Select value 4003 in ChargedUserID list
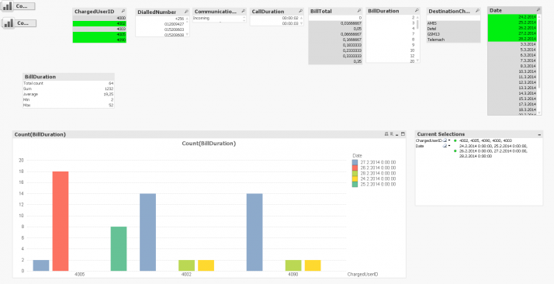 (99, 29)
